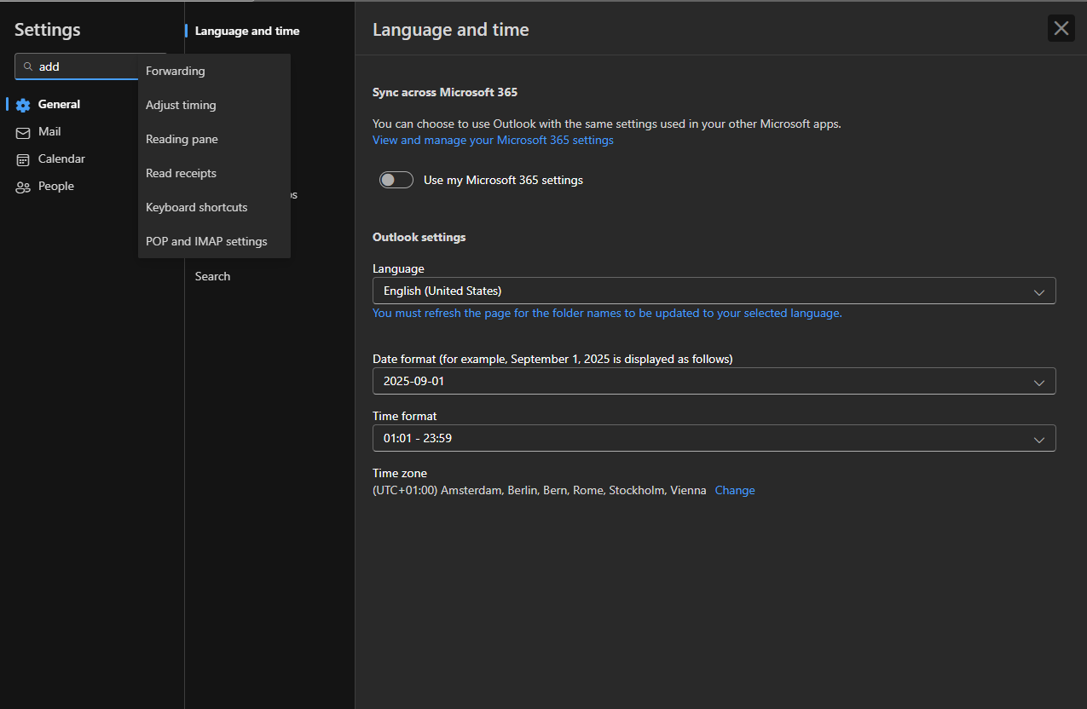1087x709 pixels.
Task: Open the Search subsection
Action: point(212,276)
